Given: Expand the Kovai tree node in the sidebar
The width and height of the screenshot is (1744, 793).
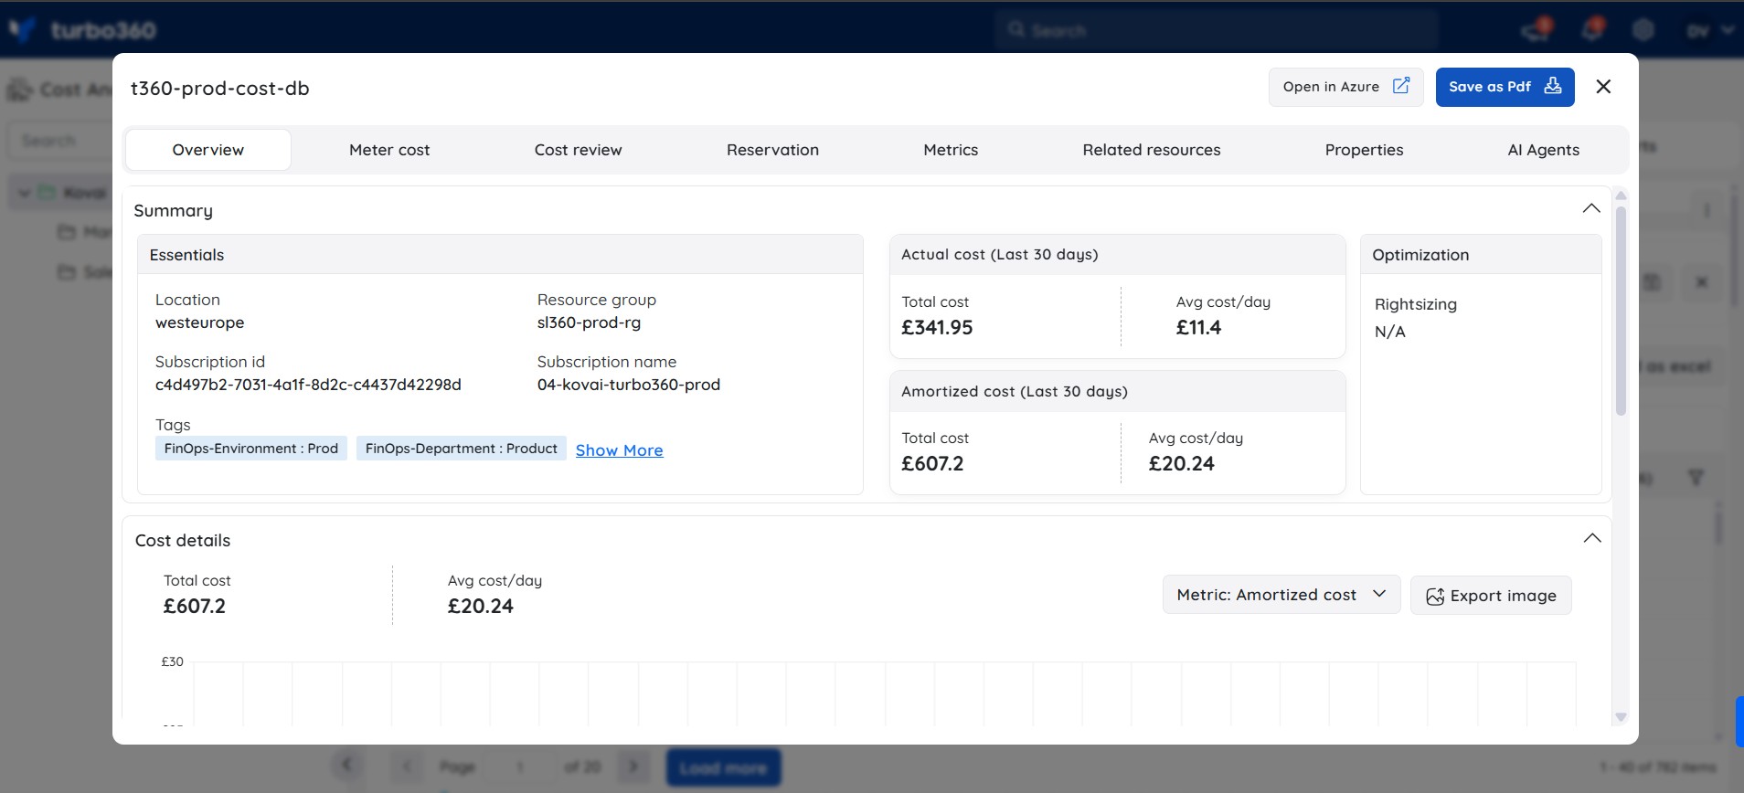Looking at the screenshot, I should point(25,193).
